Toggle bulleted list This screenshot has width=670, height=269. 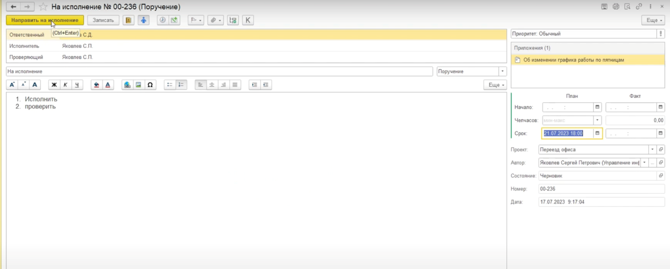169,85
